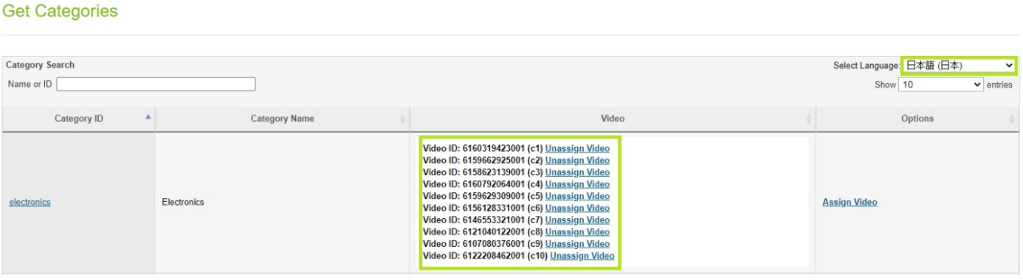Screen dimensions: 1023x280
Task: Sort by Category Name column
Action: (x=282, y=119)
